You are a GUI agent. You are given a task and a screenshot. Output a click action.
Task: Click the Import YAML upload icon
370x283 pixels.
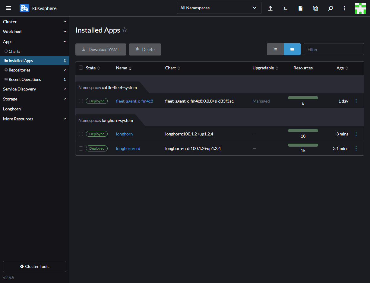coord(270,8)
